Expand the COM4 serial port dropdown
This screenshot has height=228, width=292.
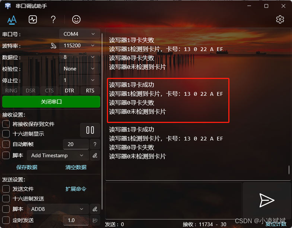pos(80,34)
